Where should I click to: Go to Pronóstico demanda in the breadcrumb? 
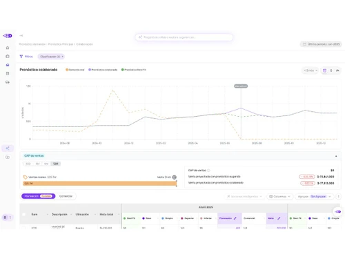32,44
